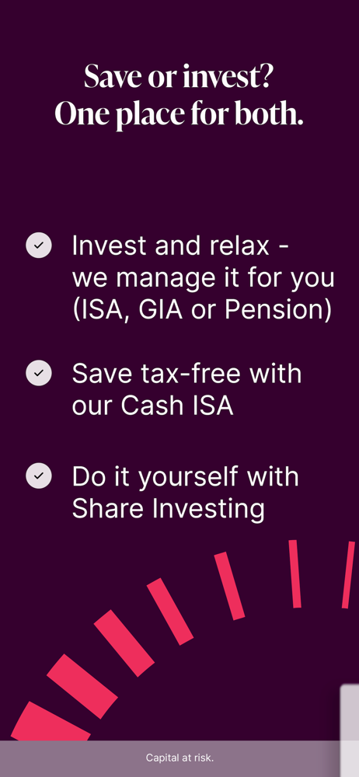Tap the checkmark circle next to Save tax-free
The height and width of the screenshot is (777, 359).
[x=39, y=373]
